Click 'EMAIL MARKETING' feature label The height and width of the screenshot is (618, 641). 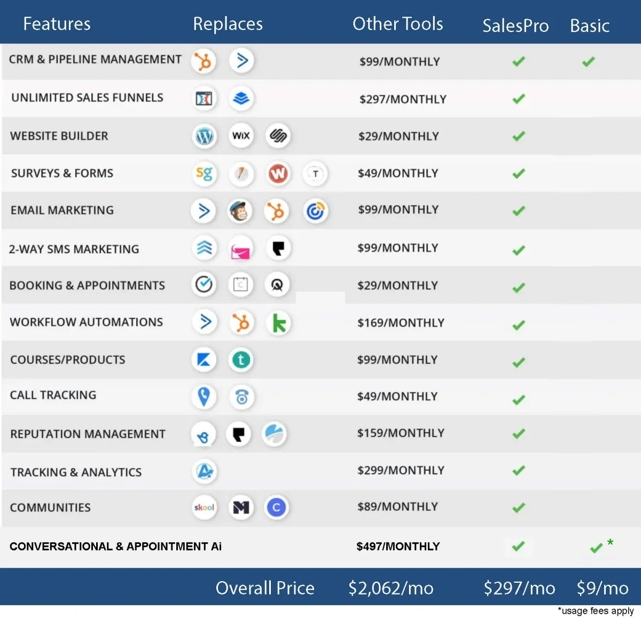point(62,210)
